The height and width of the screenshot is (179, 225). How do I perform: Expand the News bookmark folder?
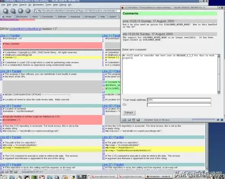tap(34, 17)
